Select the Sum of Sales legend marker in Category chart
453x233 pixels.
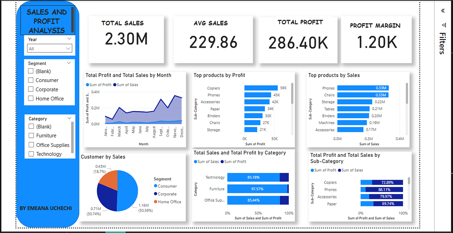click(x=195, y=162)
